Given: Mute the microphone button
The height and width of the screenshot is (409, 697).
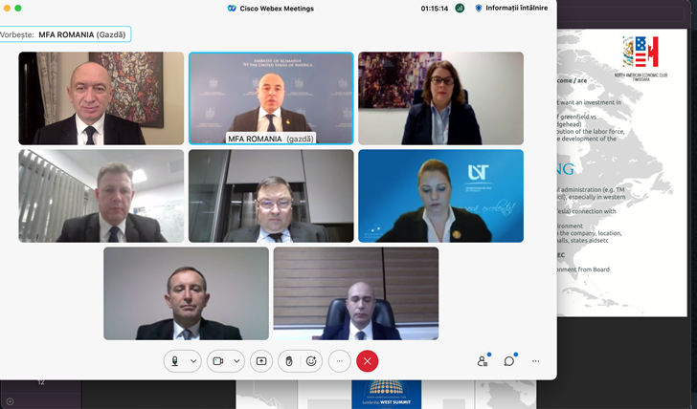Looking at the screenshot, I should (175, 361).
